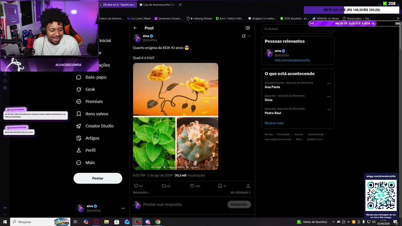Show hidden bookmarks with double chevron
Viewport: 402px width, 226px height.
398,19
